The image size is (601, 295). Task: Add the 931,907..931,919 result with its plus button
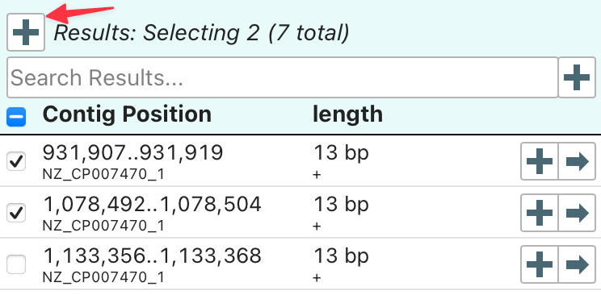point(540,161)
